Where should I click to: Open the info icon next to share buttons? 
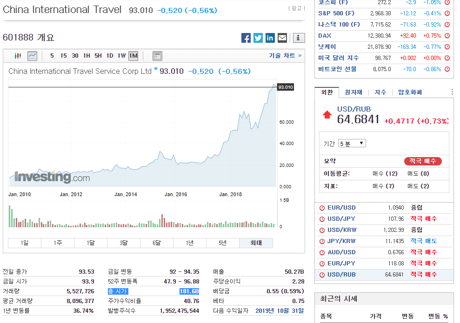click(x=299, y=38)
